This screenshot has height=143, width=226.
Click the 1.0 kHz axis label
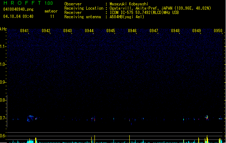tap(3, 64)
